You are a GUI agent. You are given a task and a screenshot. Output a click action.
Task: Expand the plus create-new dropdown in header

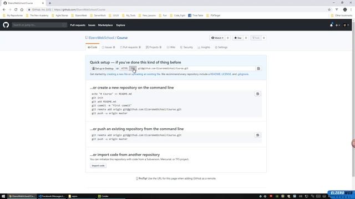(x=338, y=25)
